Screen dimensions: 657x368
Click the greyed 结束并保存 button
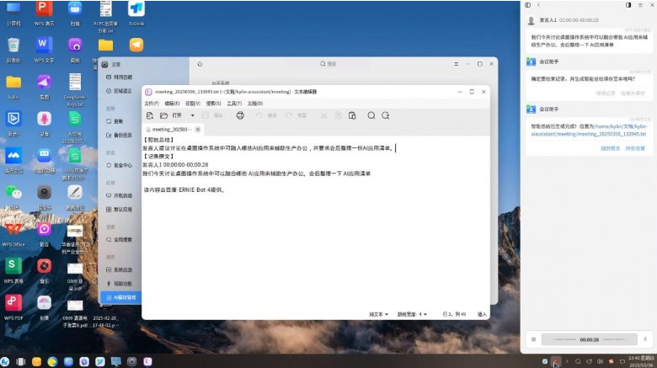(x=633, y=93)
